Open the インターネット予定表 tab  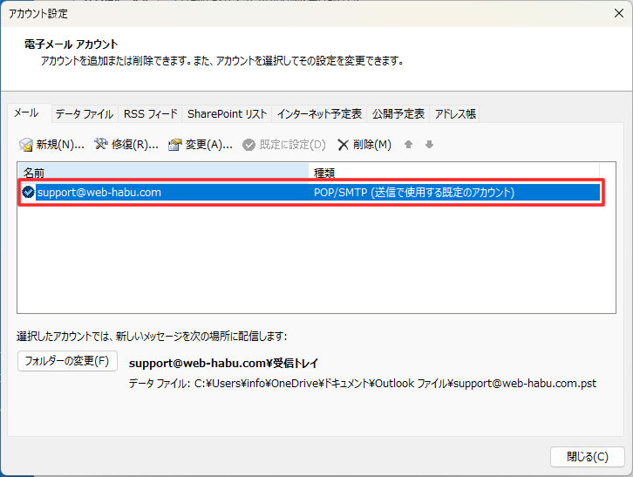coord(319,114)
